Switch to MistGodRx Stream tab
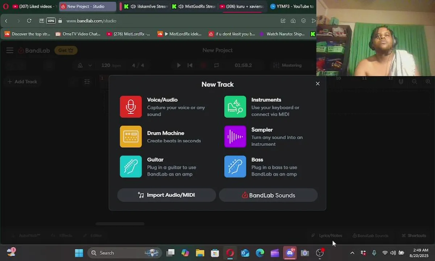 click(x=194, y=6)
